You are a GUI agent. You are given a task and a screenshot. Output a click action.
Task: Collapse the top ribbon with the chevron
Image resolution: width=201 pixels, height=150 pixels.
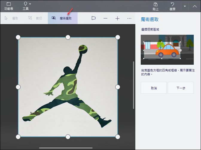(195, 6)
